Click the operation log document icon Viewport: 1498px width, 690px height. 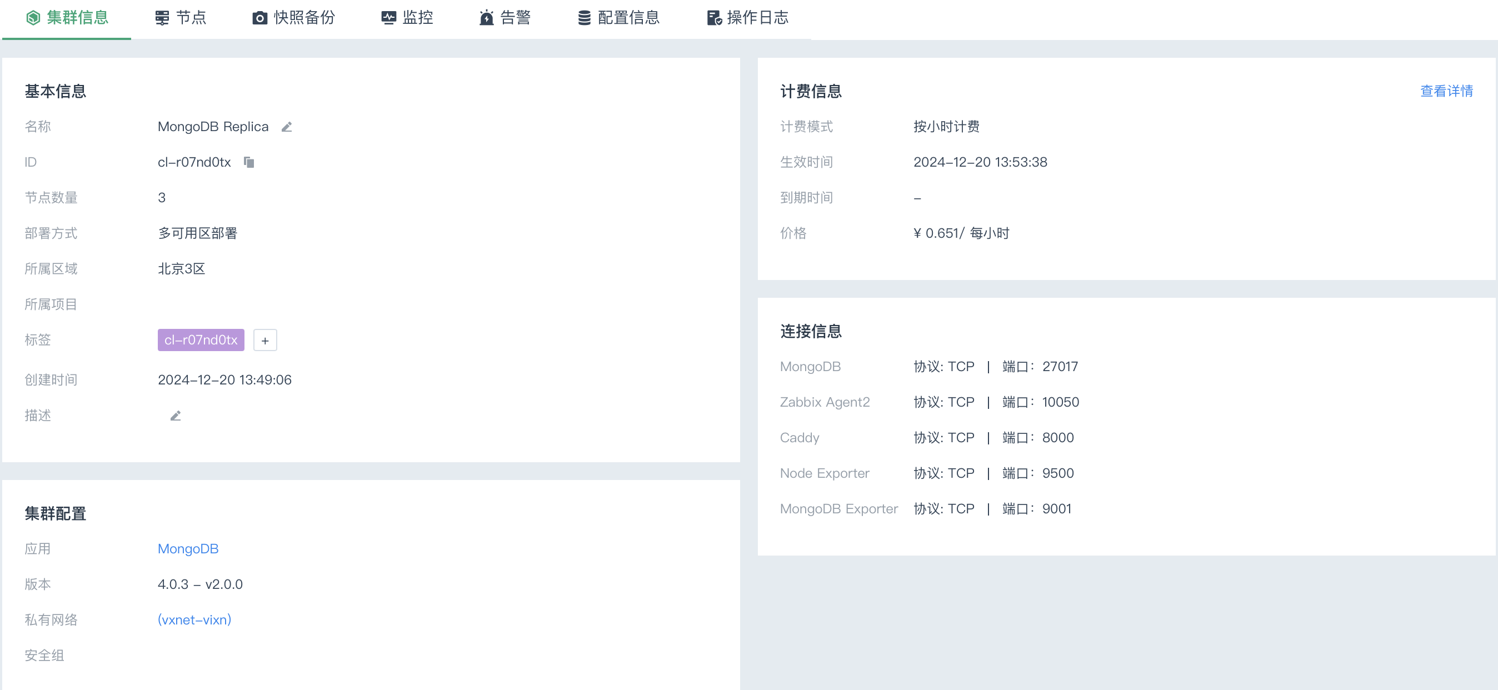pos(714,18)
